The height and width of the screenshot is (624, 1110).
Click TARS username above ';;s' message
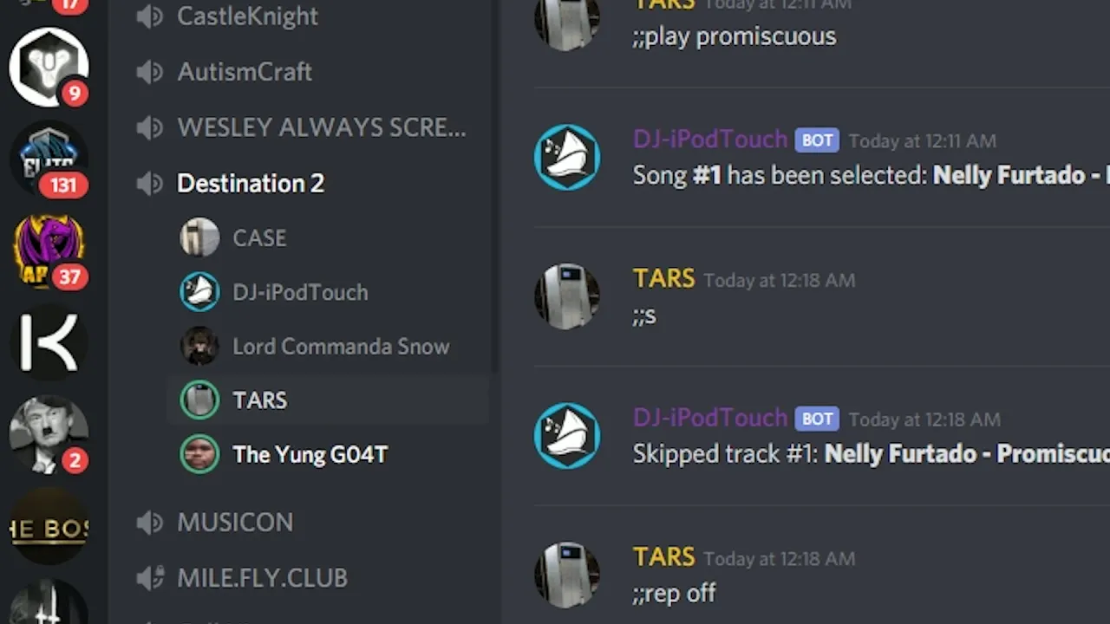664,278
